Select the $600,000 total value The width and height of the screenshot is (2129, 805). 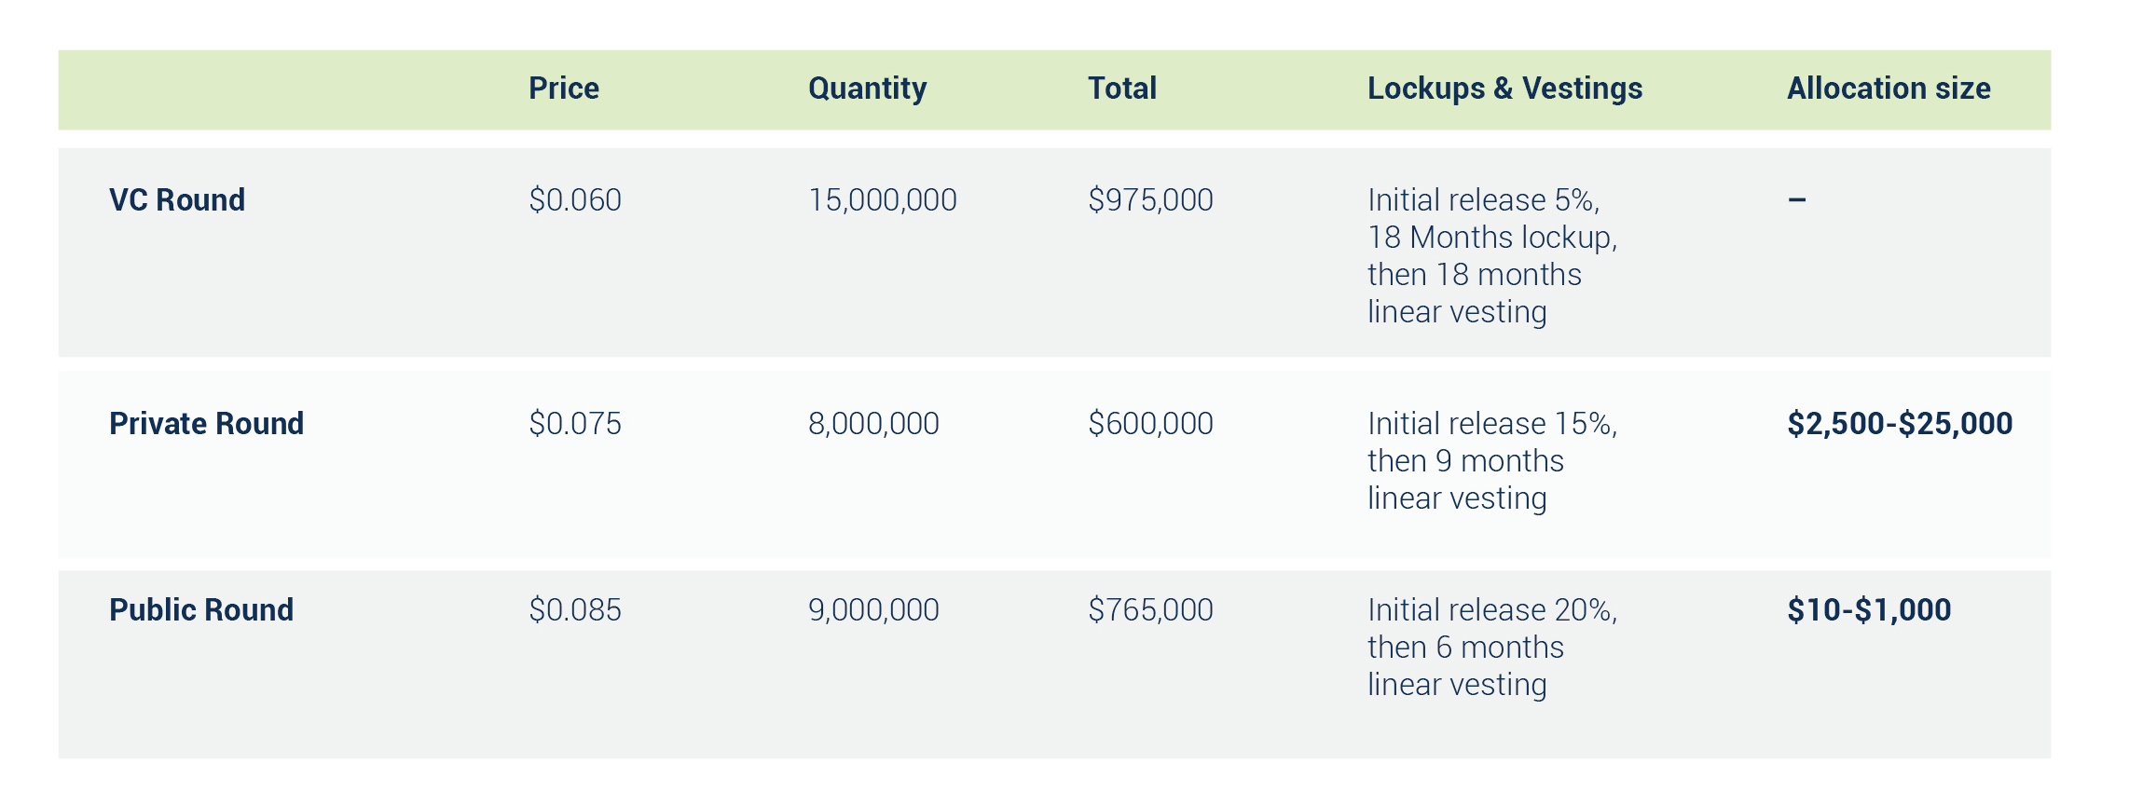coord(1151,424)
